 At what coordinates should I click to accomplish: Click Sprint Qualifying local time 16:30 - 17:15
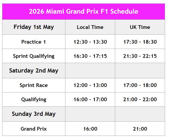click(90, 56)
